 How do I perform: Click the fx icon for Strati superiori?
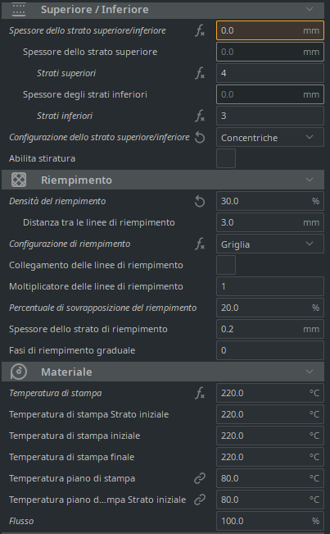click(x=200, y=73)
